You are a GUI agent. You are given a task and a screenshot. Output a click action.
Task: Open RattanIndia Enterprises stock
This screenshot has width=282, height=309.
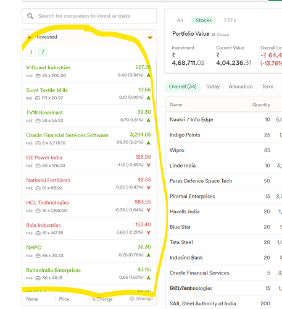89,274
